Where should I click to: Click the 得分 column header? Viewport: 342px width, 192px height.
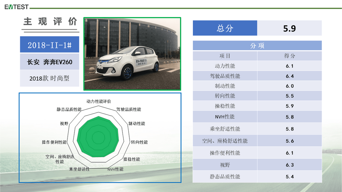[x=290, y=56]
